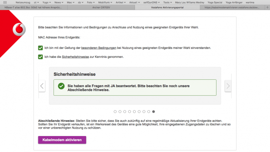Screen dimensions: 270x152
Task: Select the eighth carousel page dot
Action: pyautogui.click(x=149, y=112)
